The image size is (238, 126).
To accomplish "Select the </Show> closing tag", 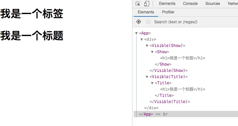I will coord(163,64).
